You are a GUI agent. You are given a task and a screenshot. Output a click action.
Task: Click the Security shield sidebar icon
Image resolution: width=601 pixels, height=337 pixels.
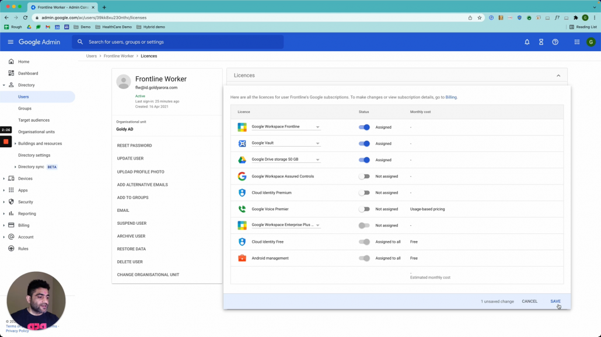pyautogui.click(x=11, y=201)
